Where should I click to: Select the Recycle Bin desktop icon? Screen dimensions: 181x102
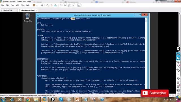[28, 18]
